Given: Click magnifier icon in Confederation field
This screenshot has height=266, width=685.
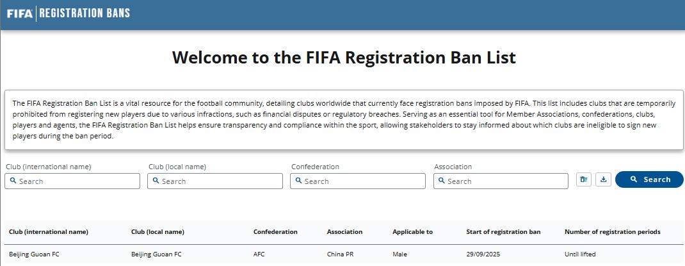Looking at the screenshot, I should [x=299, y=181].
